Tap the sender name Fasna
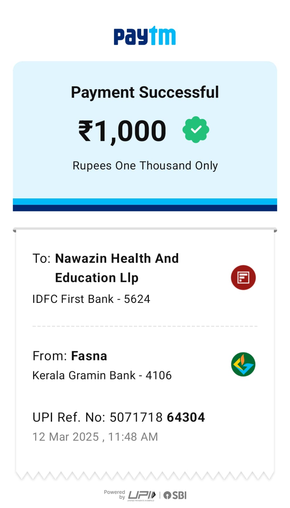This screenshot has height=508, width=290. tap(89, 356)
